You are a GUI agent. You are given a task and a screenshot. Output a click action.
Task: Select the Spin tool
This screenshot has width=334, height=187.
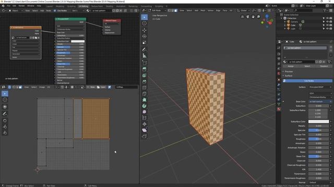point(145,106)
